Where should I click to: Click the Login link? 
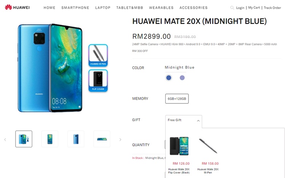point(240,8)
